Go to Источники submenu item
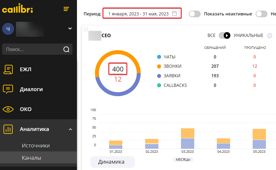The image size is (276, 170). (x=36, y=146)
